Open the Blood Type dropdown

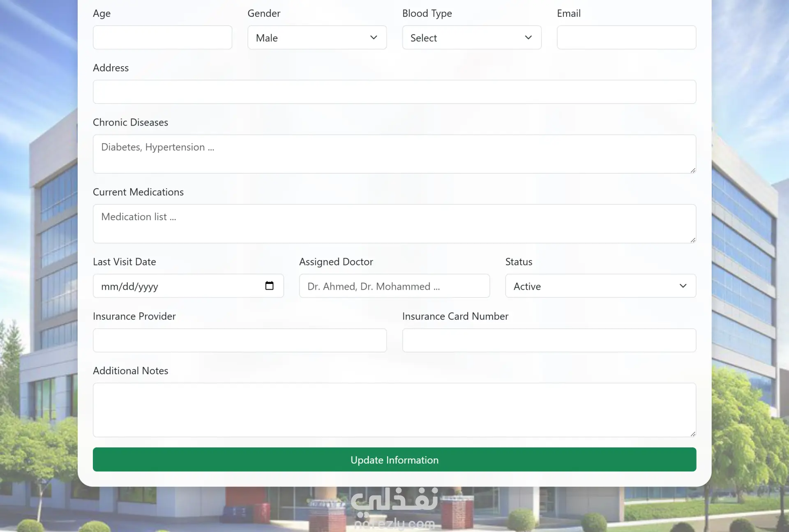tap(471, 38)
